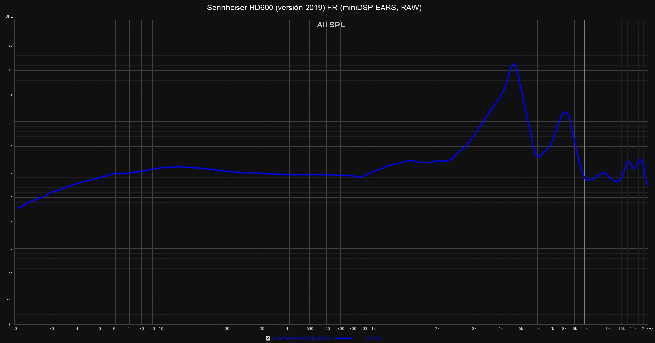Click the tallest peak of the blue curve
Screen dimensions: 655x343
click(514, 64)
